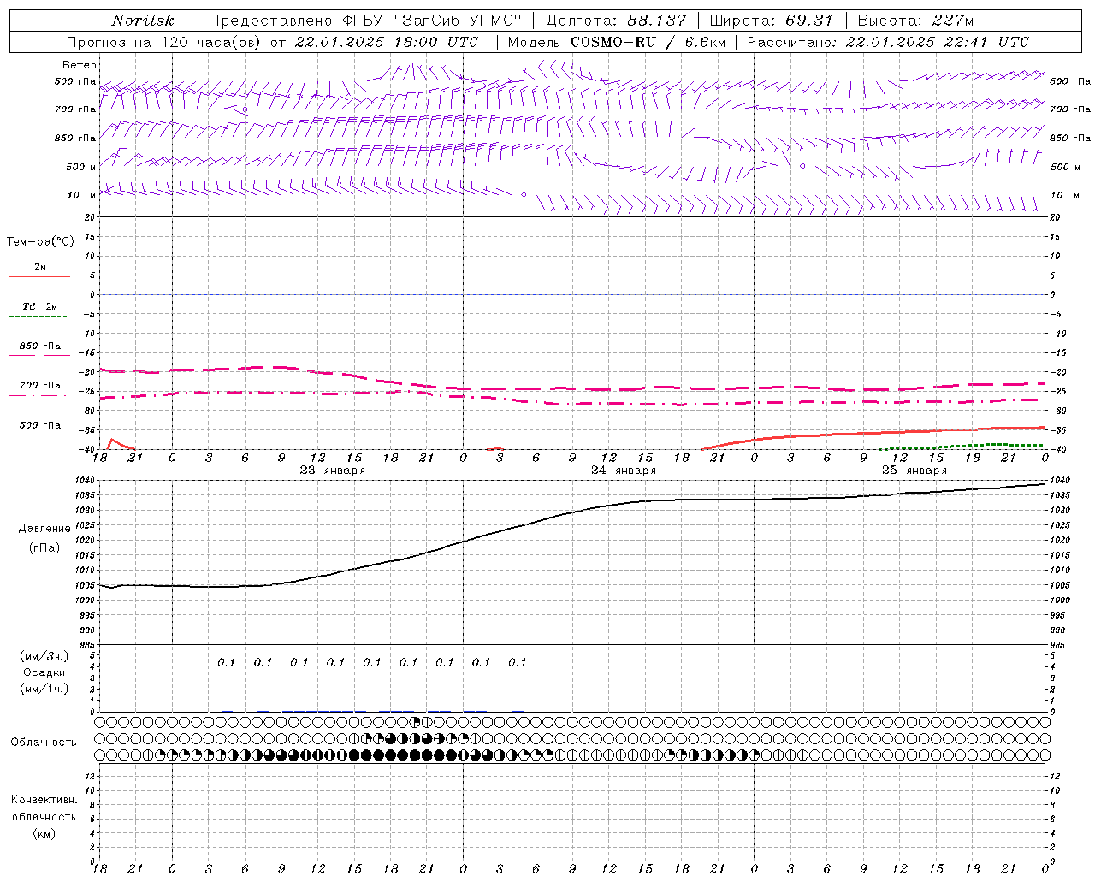Click the 'Конвективн.' convective cloud label
This screenshot has width=1095, height=876.
(44, 799)
